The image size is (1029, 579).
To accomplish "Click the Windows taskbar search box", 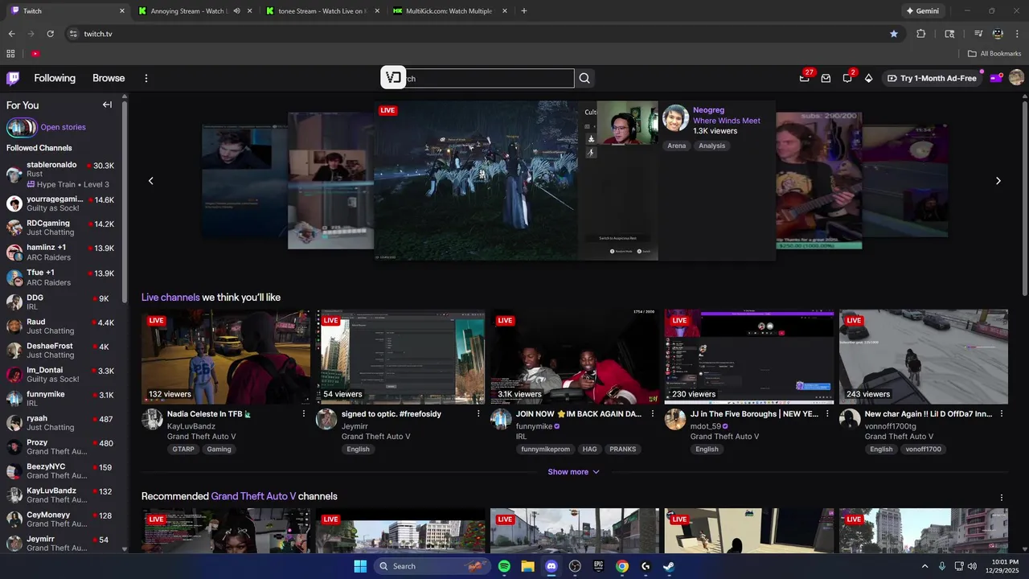I will (433, 566).
